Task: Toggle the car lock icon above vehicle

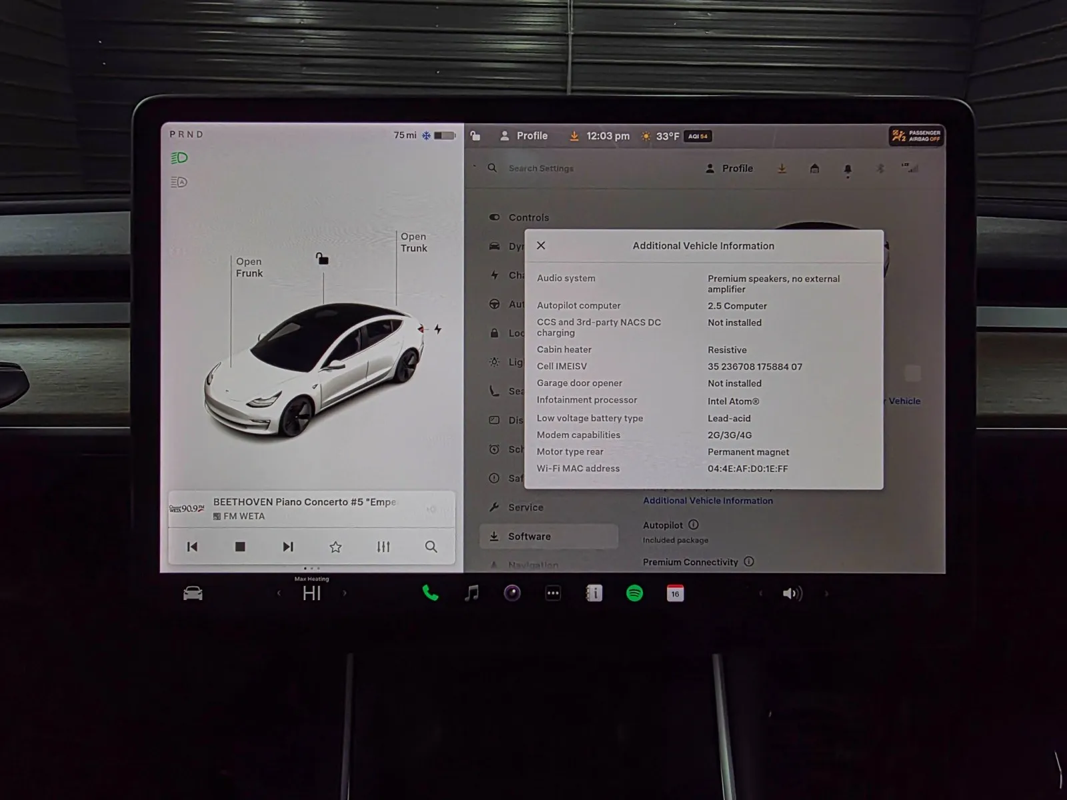Action: [322, 259]
